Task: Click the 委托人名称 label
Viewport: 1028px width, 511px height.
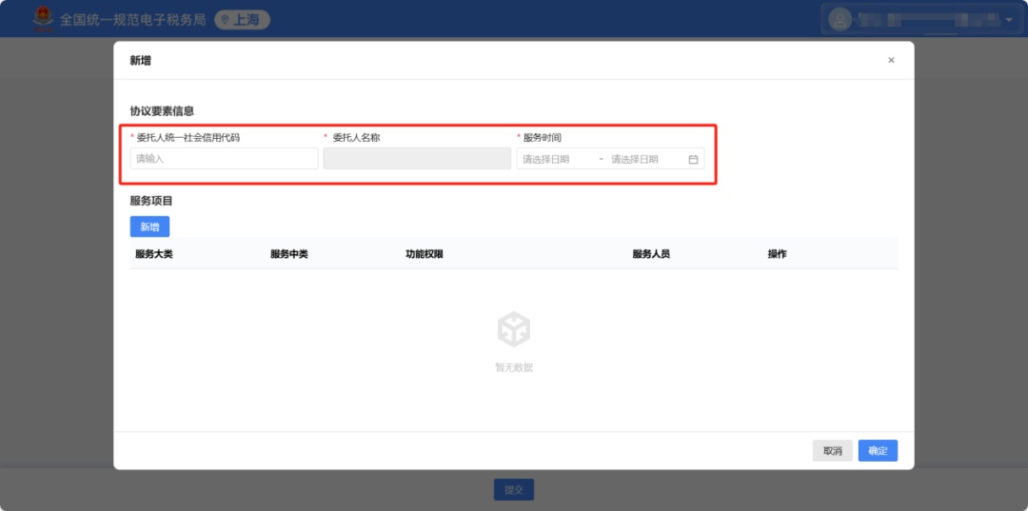Action: [357, 138]
